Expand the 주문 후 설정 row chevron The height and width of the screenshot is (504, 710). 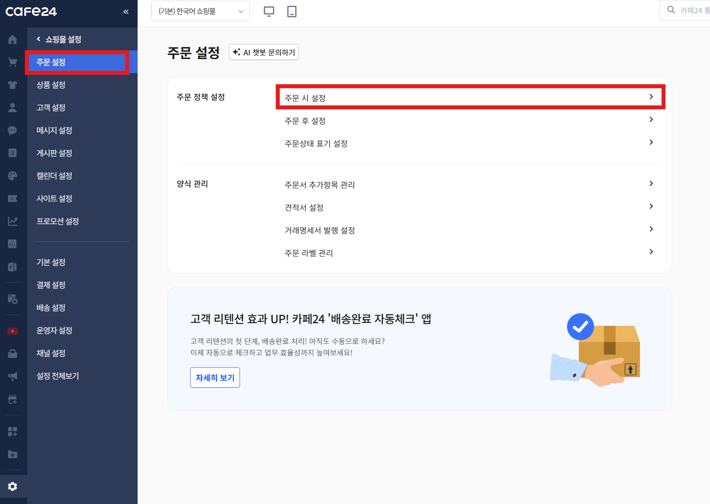pyautogui.click(x=651, y=120)
